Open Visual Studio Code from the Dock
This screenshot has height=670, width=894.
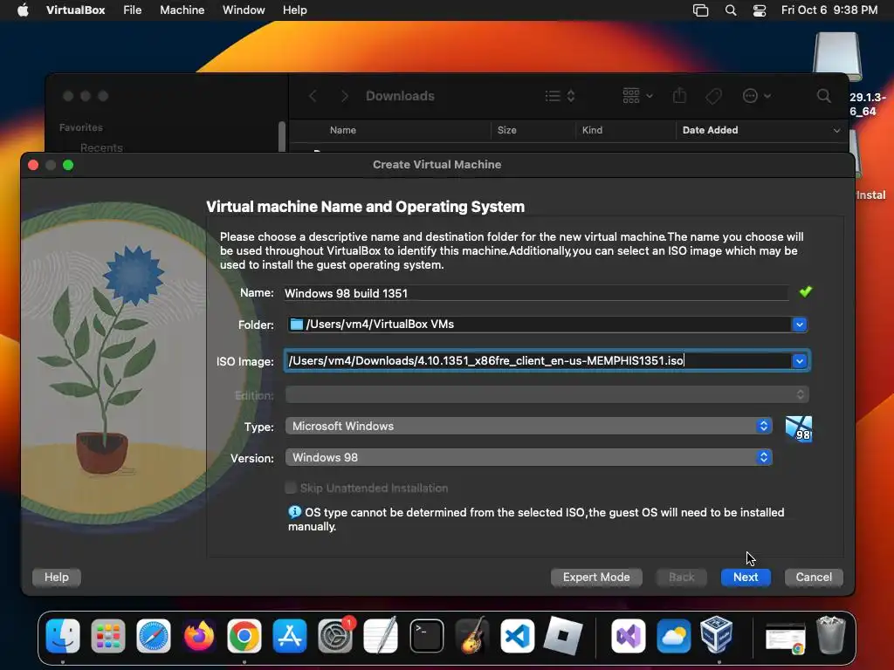(x=517, y=636)
